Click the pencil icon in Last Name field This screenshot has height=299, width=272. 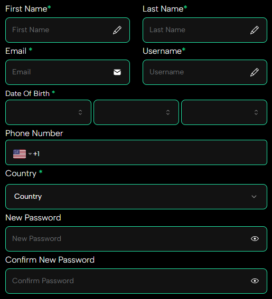pos(255,30)
